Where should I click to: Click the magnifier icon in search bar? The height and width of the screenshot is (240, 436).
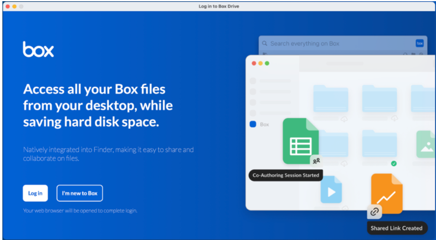(265, 44)
